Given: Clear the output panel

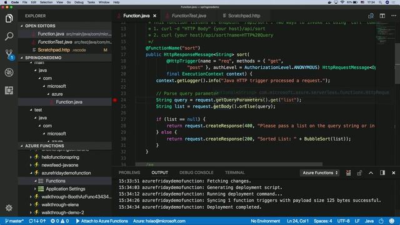Looking at the screenshot, I should (348, 172).
